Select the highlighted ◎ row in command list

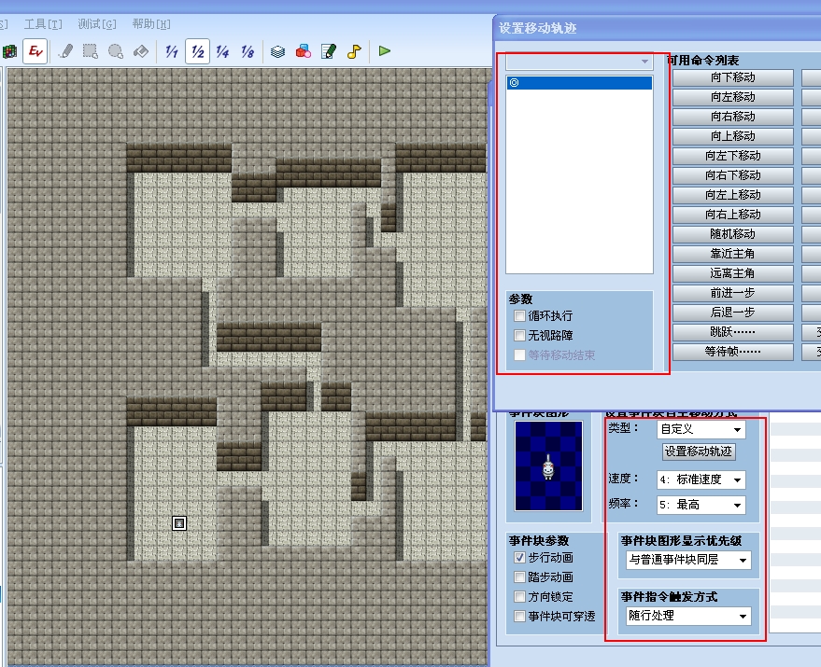(579, 83)
